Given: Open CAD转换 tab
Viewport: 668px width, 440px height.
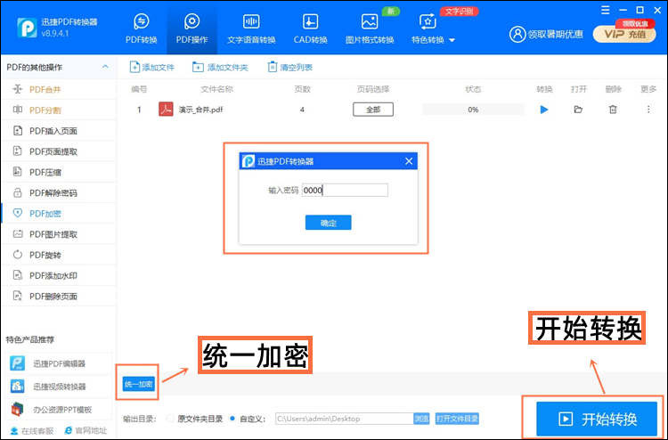Looking at the screenshot, I should [310, 29].
